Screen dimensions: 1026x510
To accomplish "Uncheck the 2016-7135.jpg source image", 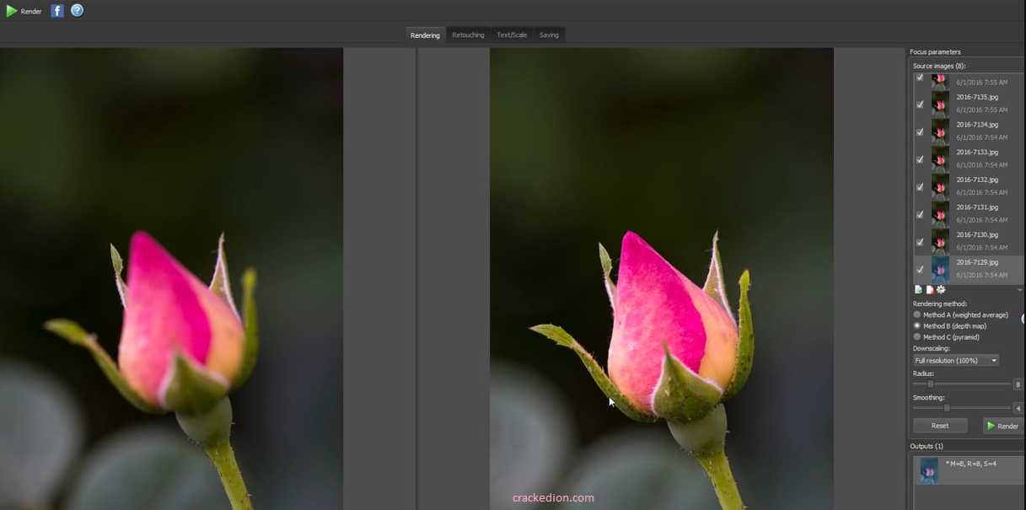I will [920, 105].
